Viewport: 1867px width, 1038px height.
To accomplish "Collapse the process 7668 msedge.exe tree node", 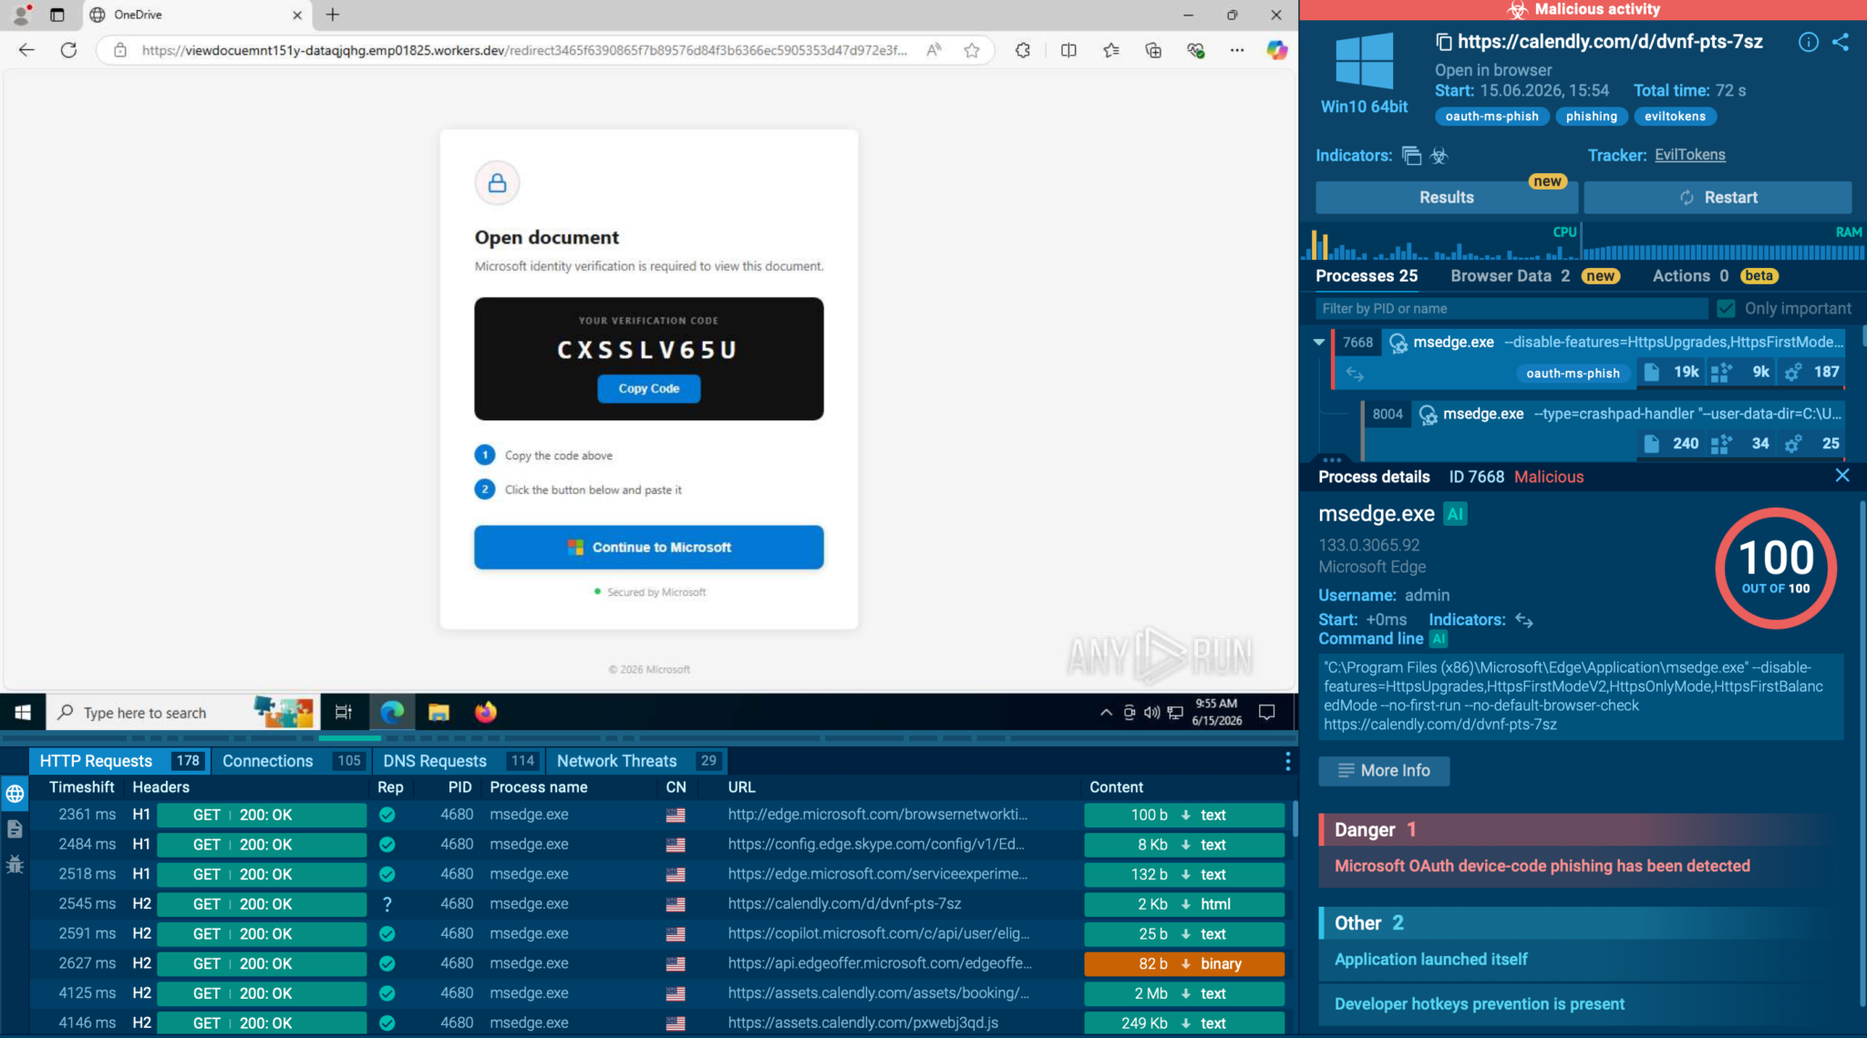I will (1318, 343).
